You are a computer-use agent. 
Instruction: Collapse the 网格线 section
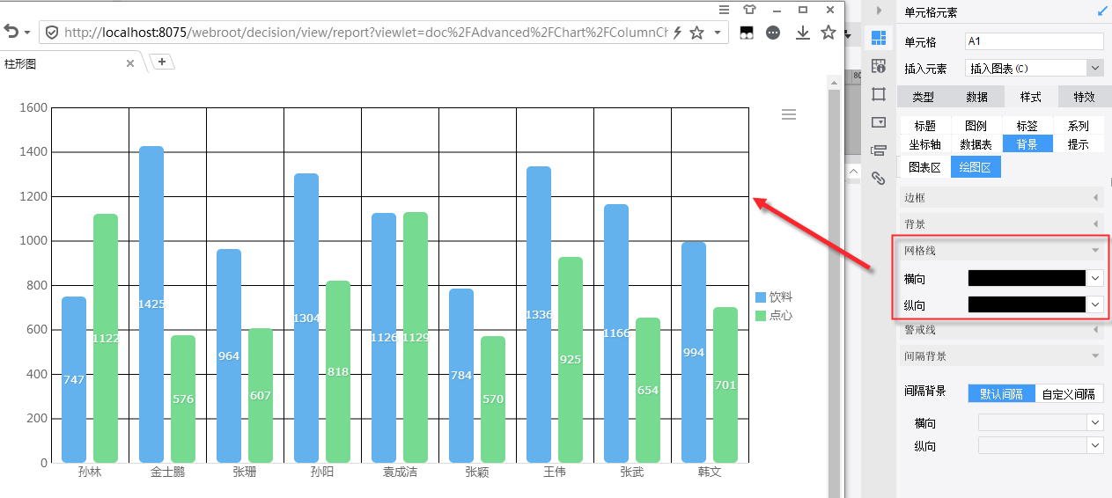pos(1002,251)
